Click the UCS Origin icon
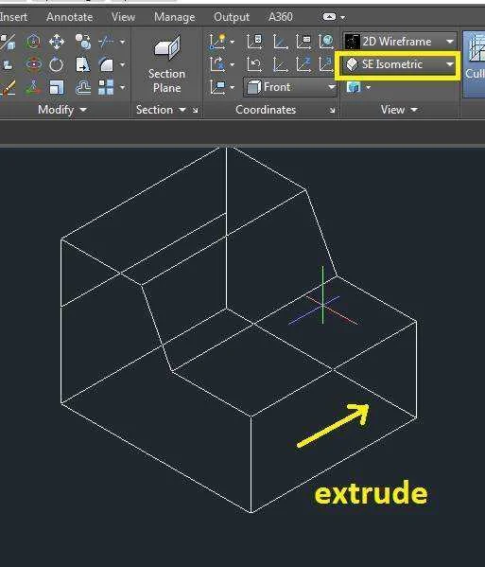This screenshot has width=485, height=567. 280,64
